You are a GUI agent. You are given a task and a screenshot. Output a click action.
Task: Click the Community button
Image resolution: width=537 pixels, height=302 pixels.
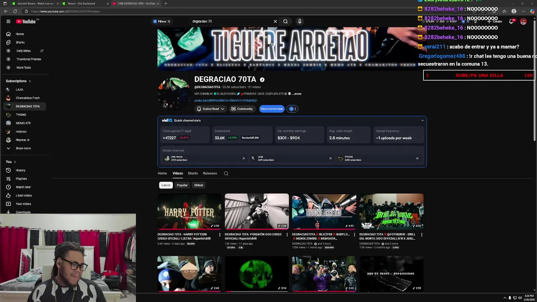[x=242, y=109]
